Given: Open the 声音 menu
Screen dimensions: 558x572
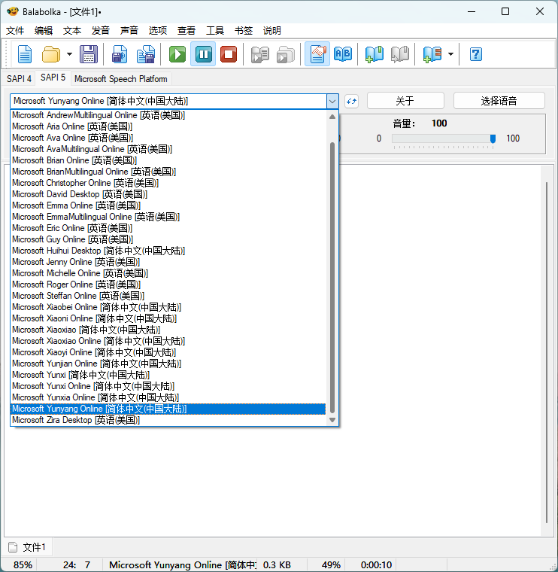Looking at the screenshot, I should click(x=129, y=31).
